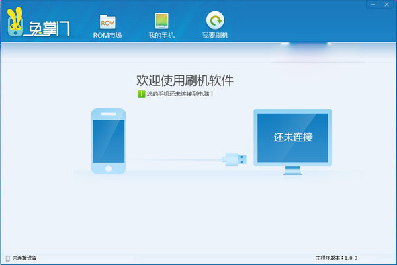
Task: Select the ROM市场 tab label
Action: click(108, 35)
